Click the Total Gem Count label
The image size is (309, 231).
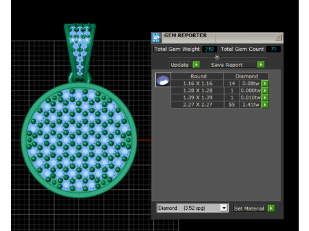(242, 49)
